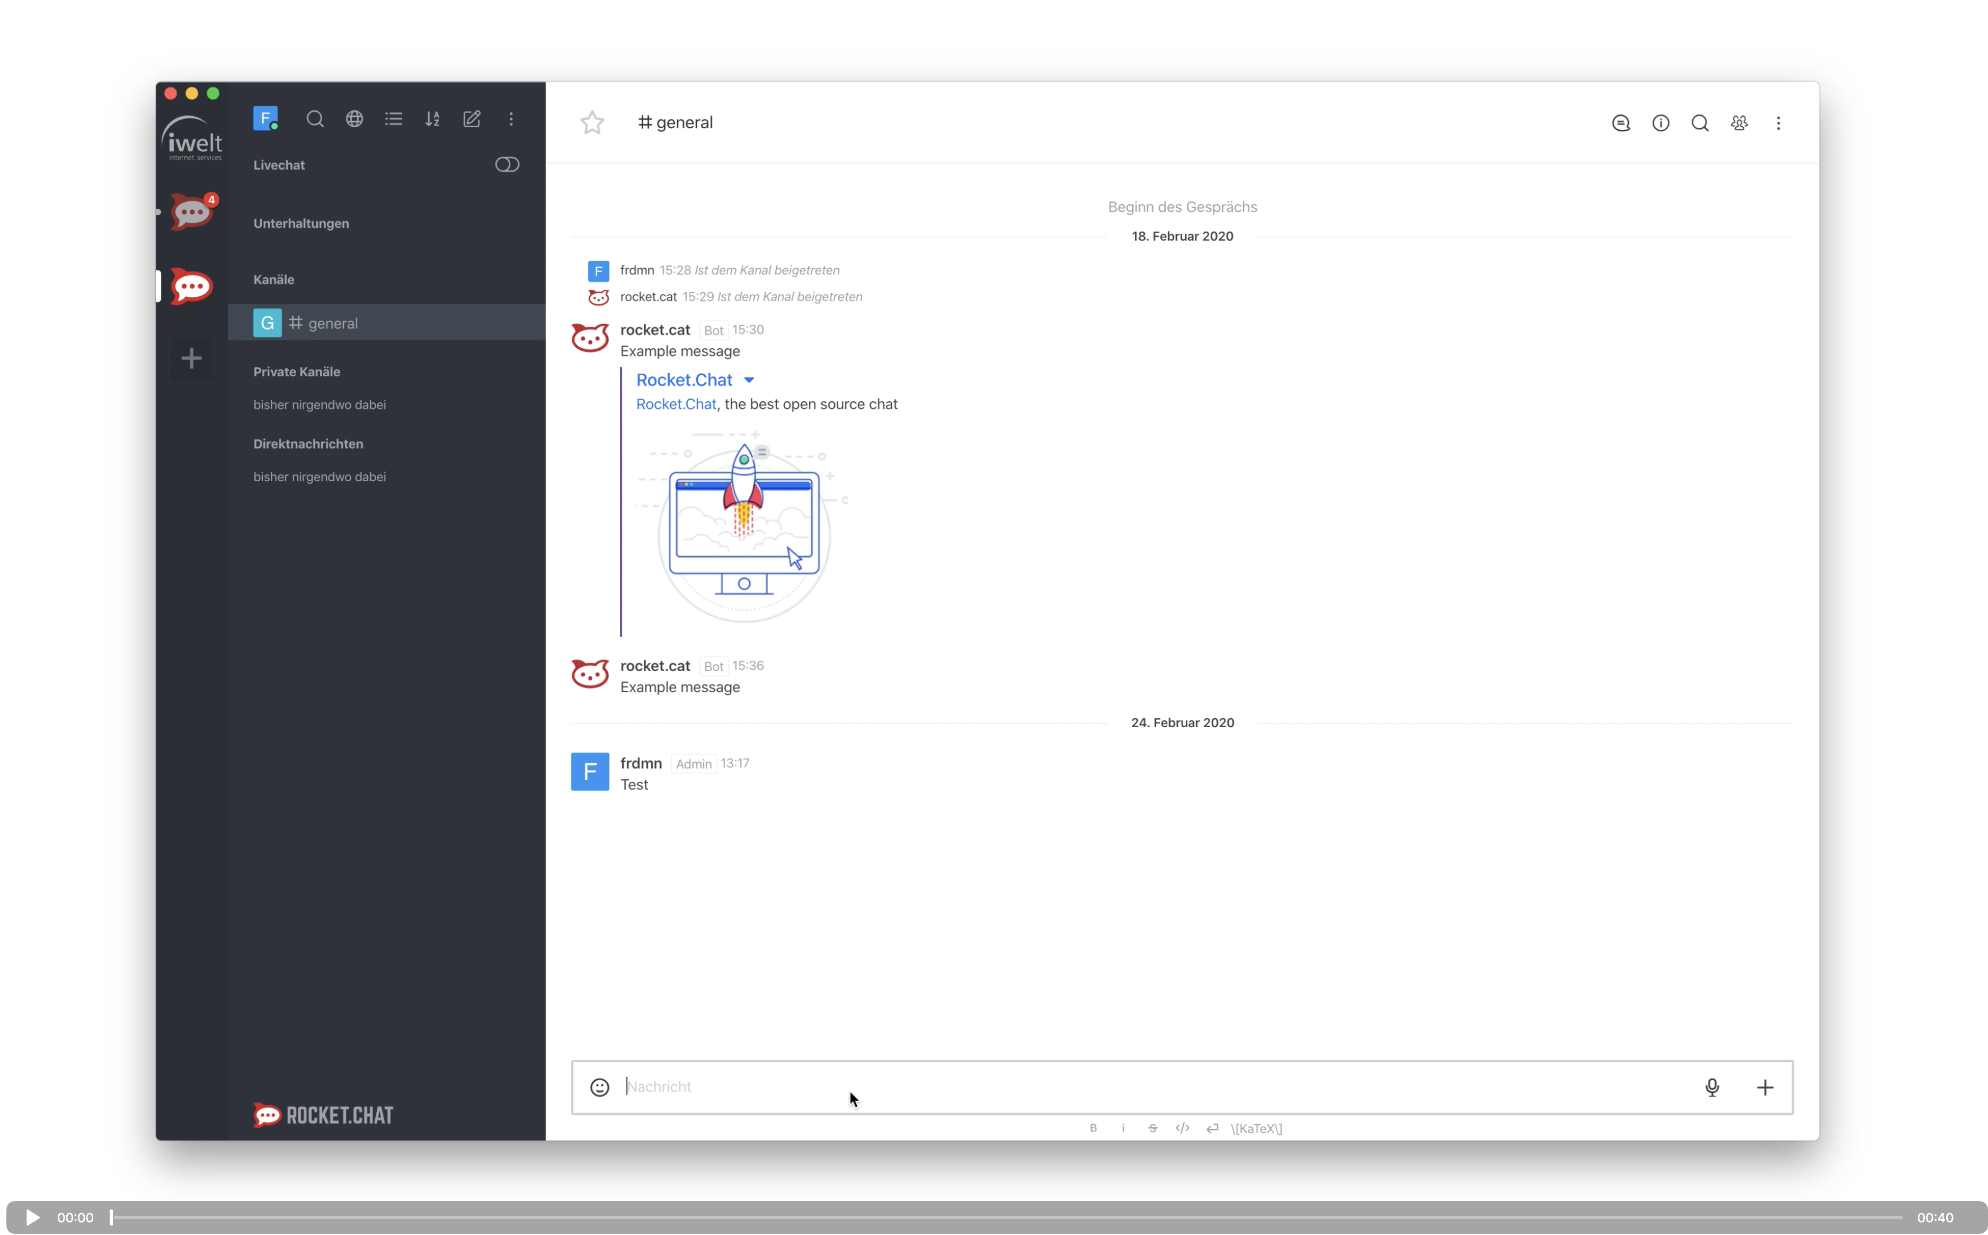Open the sort channels A-Z icon
The width and height of the screenshot is (1988, 1235).
(433, 118)
